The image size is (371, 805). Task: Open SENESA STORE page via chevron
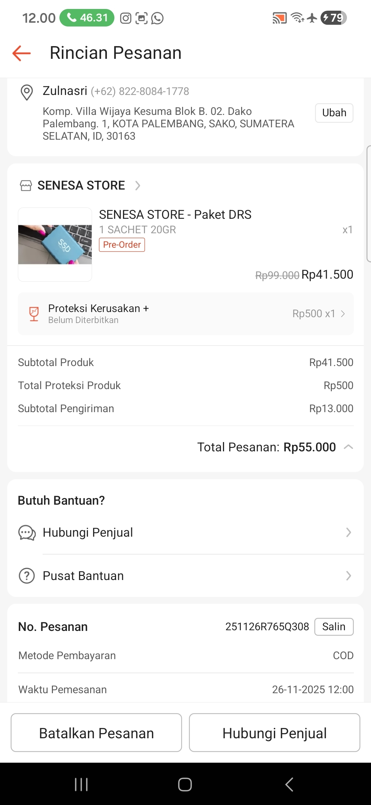tap(138, 186)
